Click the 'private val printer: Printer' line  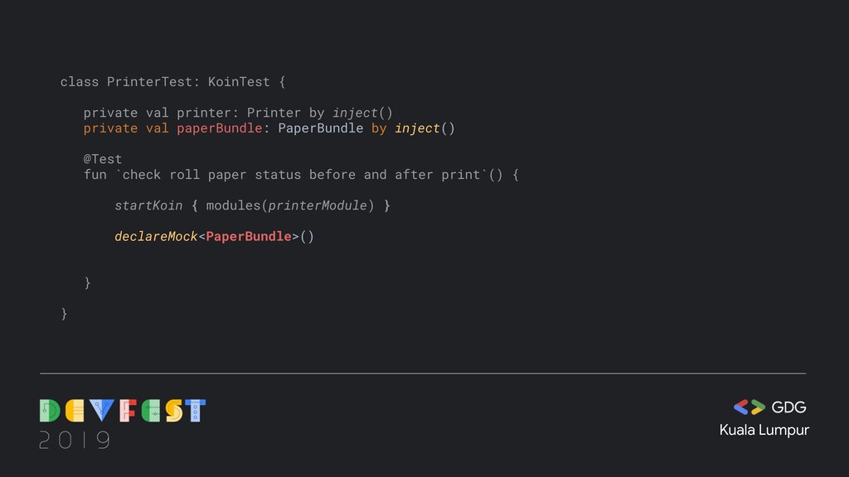coord(238,113)
